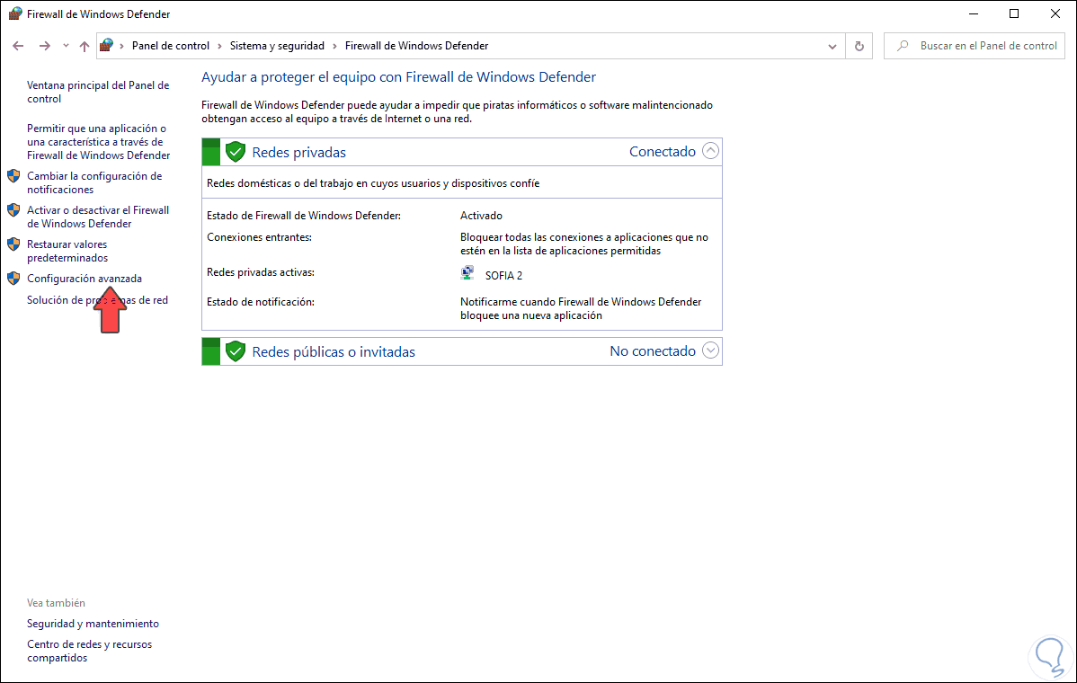Click Firewall title bar app icon

point(15,13)
